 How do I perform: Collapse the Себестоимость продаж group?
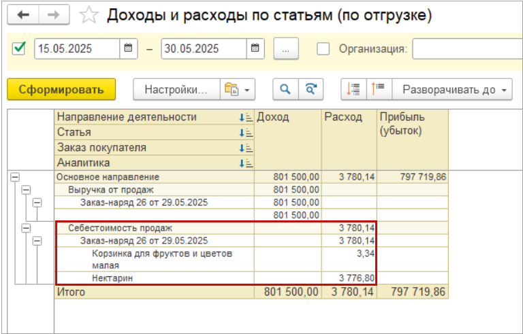(26, 228)
